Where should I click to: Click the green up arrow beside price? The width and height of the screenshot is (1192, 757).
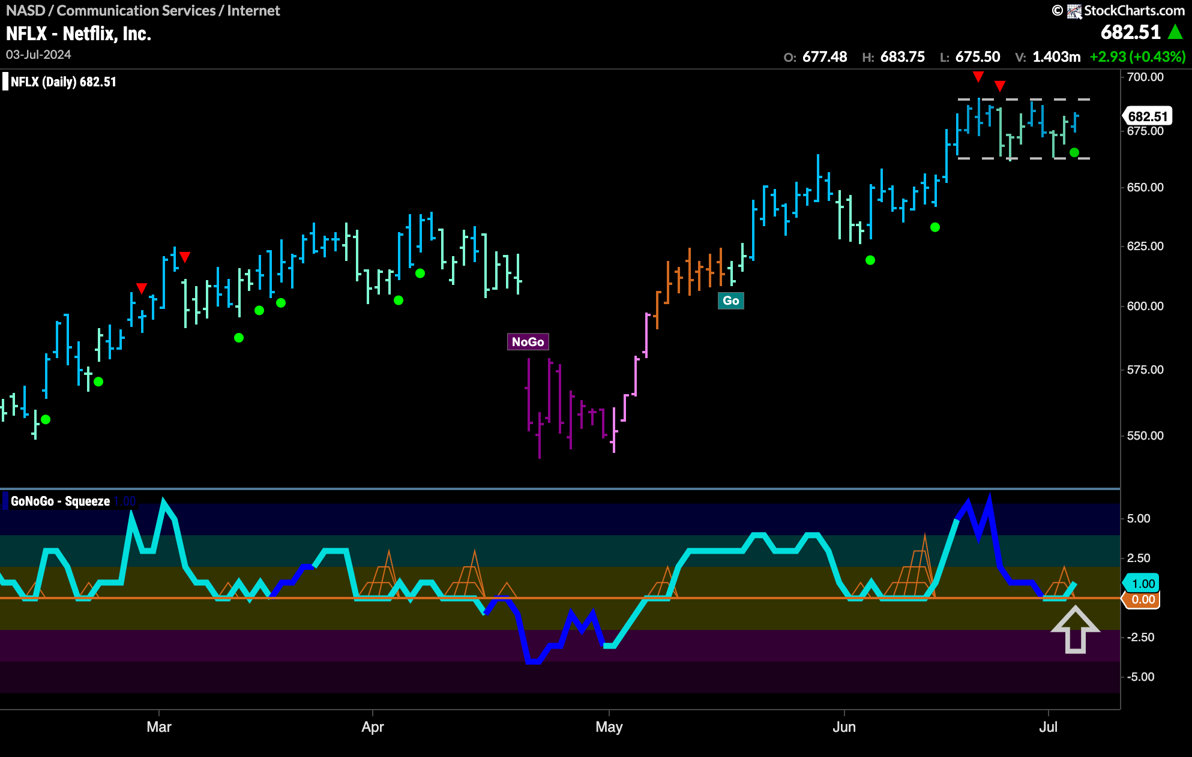(1175, 32)
